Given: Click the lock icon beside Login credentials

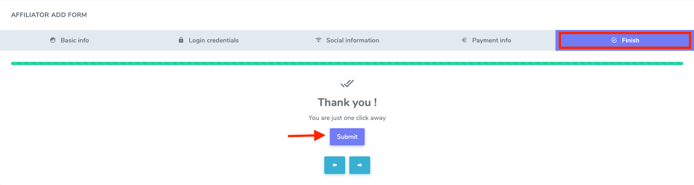Looking at the screenshot, I should click(181, 41).
